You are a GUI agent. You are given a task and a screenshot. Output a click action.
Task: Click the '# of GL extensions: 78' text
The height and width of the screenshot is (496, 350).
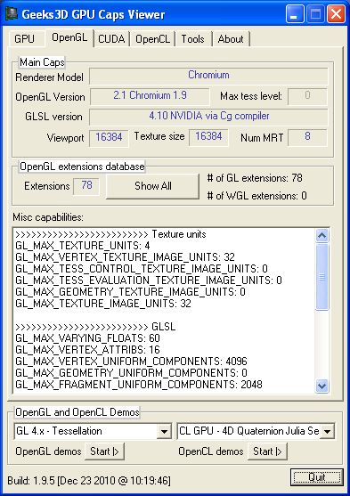(255, 178)
